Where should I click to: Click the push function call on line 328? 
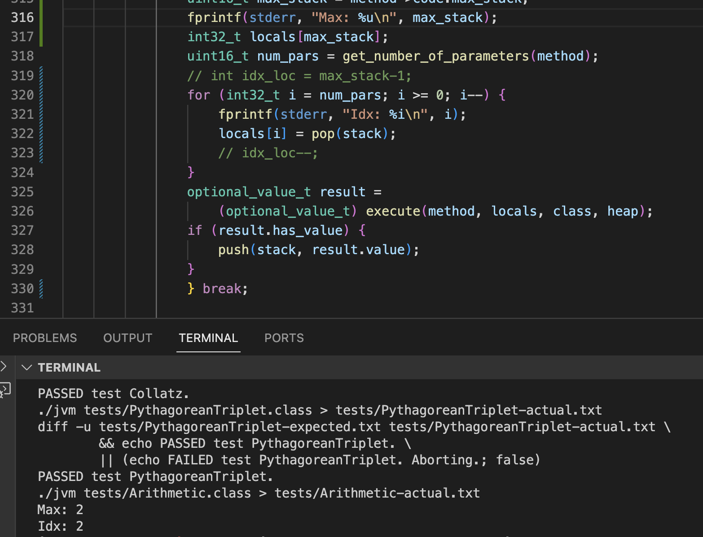pyautogui.click(x=233, y=250)
